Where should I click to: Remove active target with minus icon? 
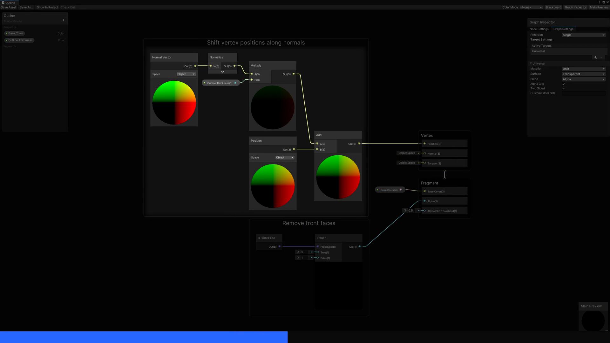[601, 57]
